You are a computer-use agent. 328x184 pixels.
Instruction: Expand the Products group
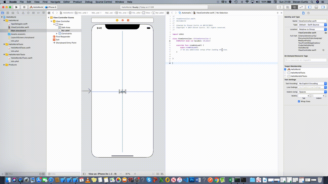(4, 65)
